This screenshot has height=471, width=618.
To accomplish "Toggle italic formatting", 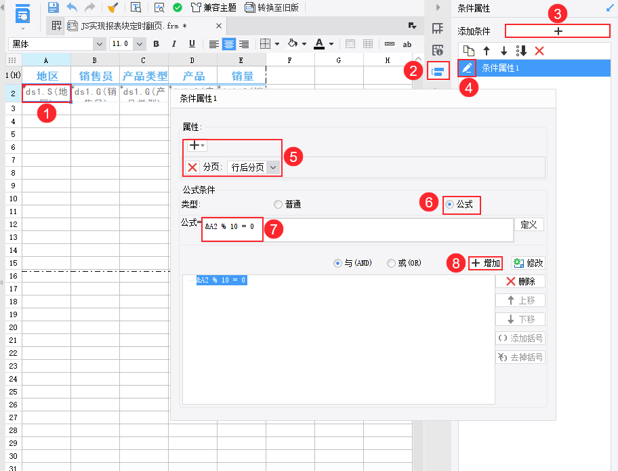I will click(173, 44).
